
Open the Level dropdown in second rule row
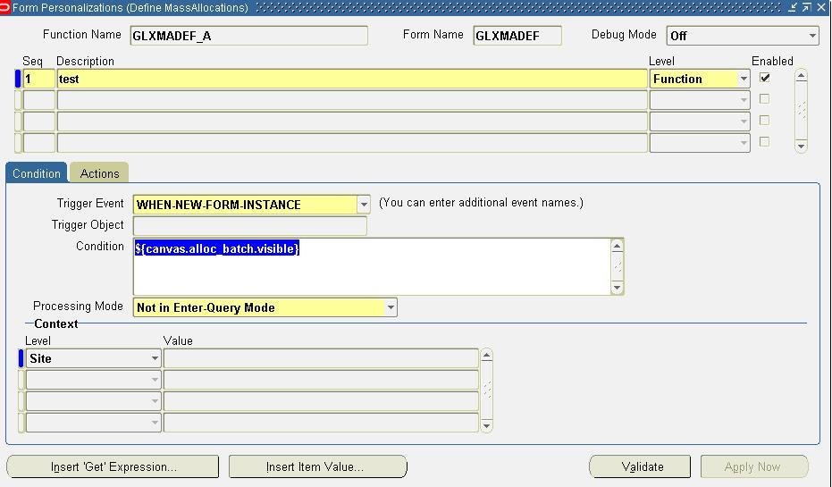tap(744, 100)
